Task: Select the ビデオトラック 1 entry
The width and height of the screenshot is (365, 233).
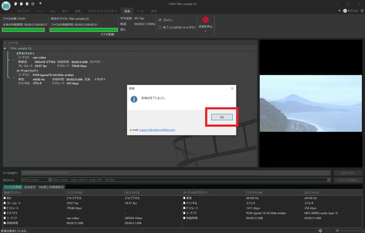Action: [25, 53]
